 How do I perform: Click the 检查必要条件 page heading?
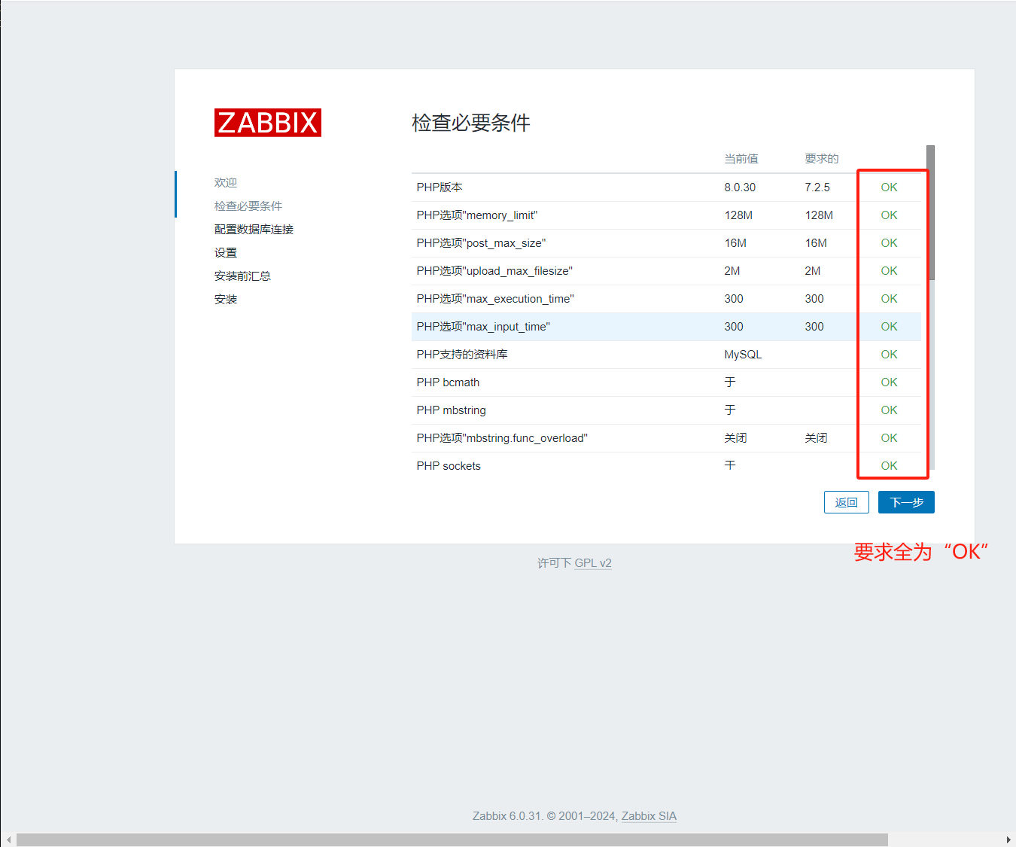pos(471,123)
